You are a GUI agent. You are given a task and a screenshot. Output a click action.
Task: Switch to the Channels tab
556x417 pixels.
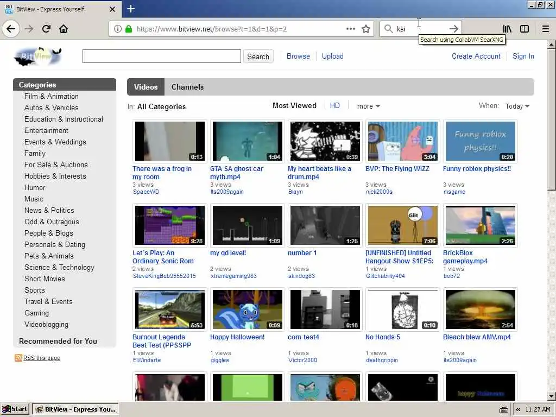(187, 87)
